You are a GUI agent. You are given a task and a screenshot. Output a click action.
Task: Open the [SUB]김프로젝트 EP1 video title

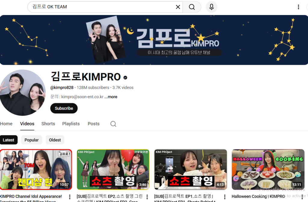pyautogui.click(x=185, y=198)
